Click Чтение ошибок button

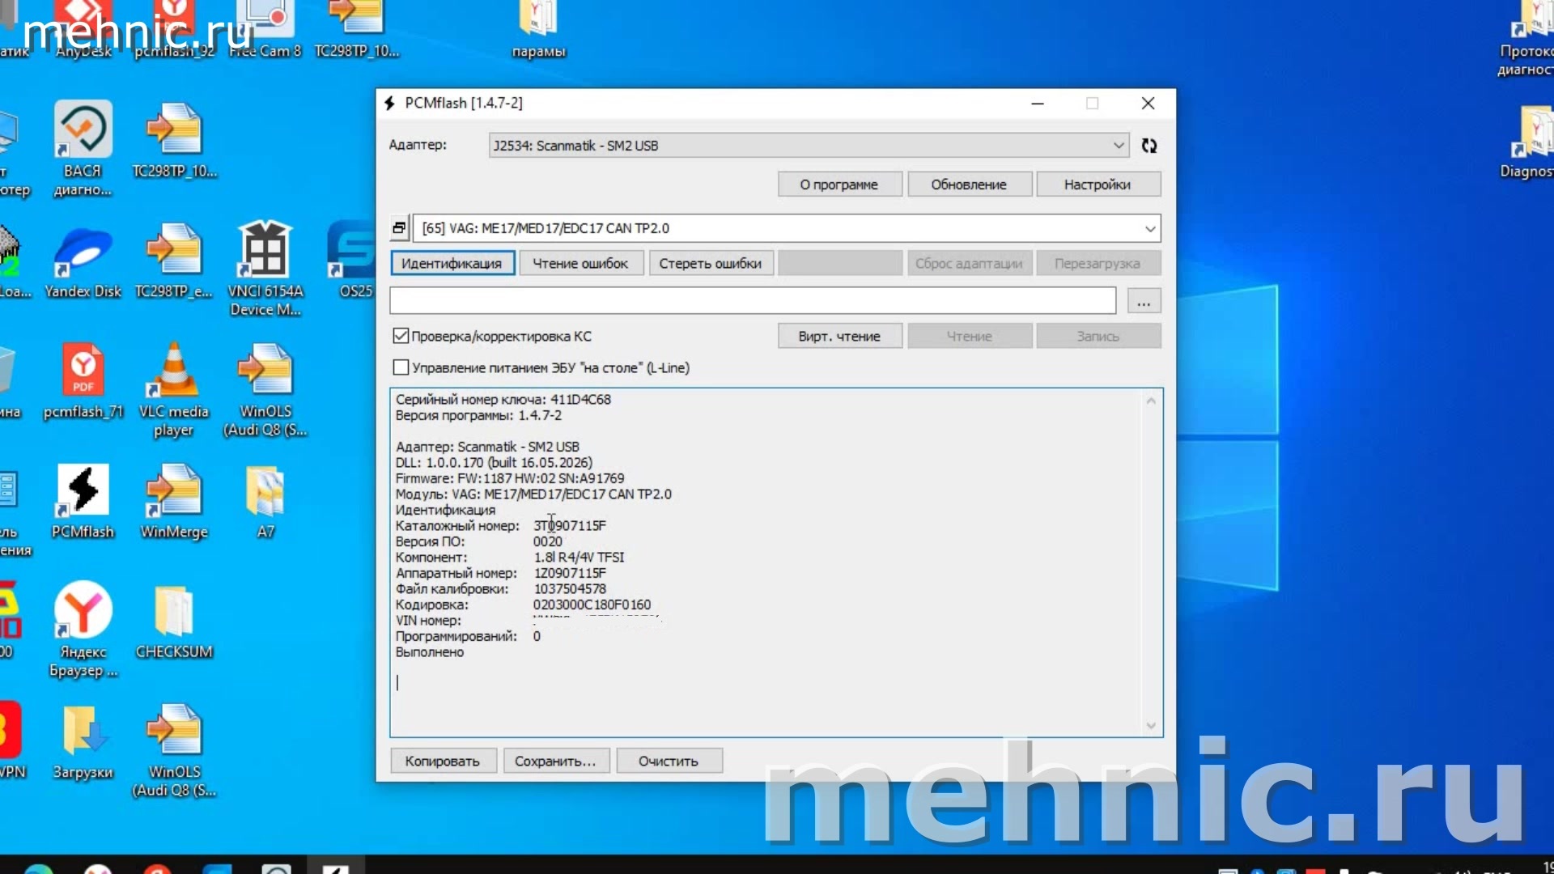(580, 264)
